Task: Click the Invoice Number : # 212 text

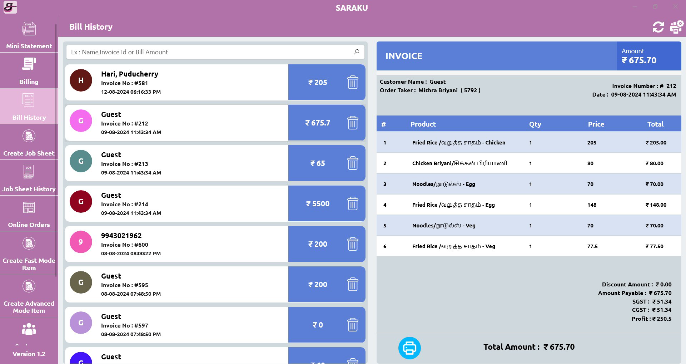Action: (x=644, y=86)
